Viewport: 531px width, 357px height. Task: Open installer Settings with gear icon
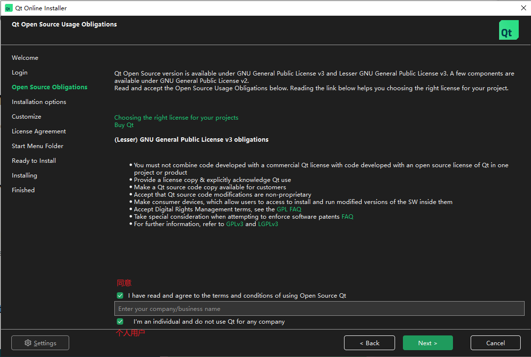click(x=40, y=343)
